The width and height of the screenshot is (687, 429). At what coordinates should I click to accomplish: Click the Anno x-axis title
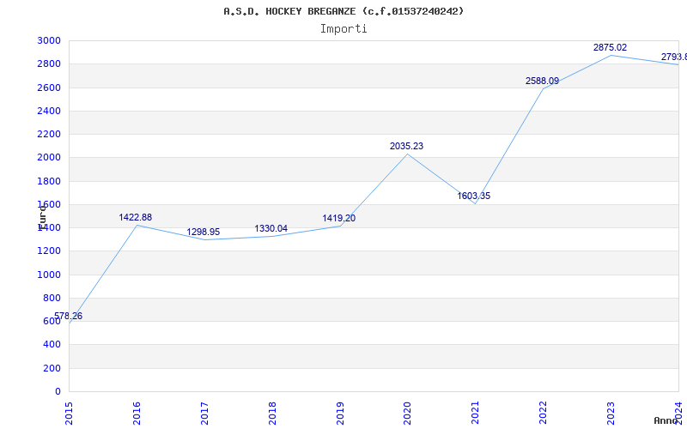pyautogui.click(x=666, y=420)
